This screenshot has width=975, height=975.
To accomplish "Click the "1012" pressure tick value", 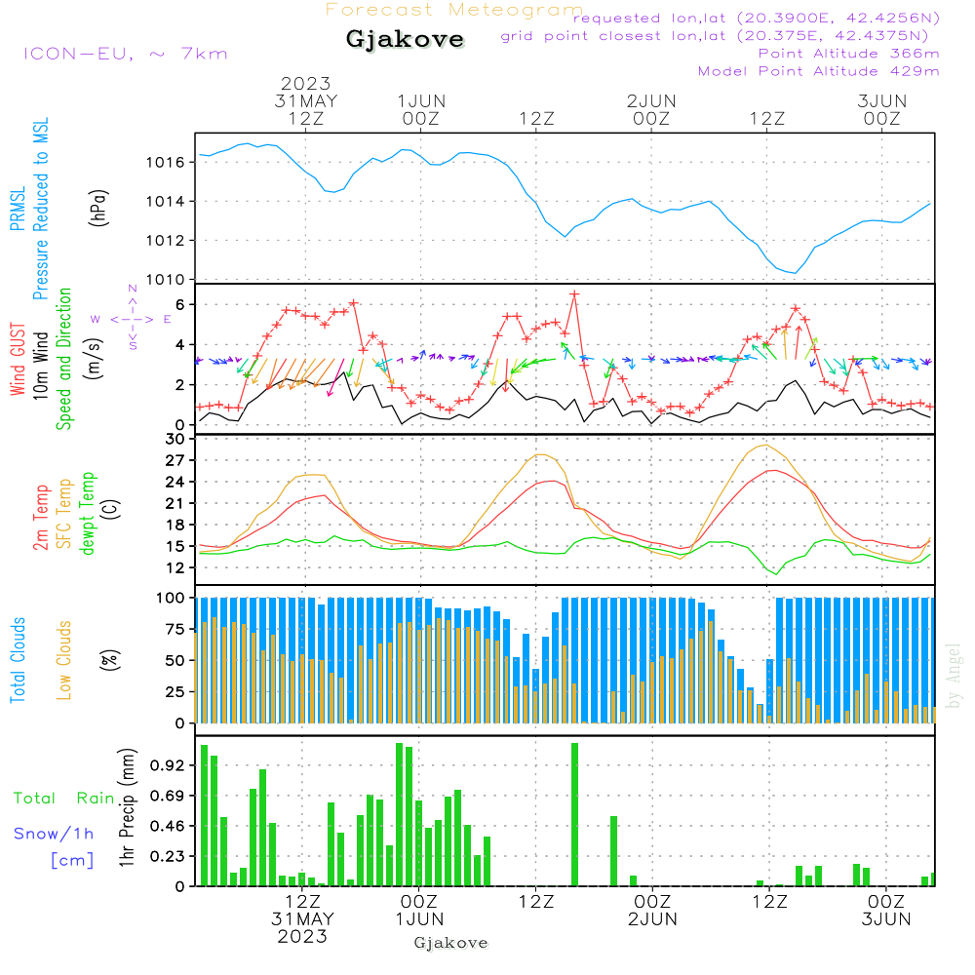I will click(166, 241).
